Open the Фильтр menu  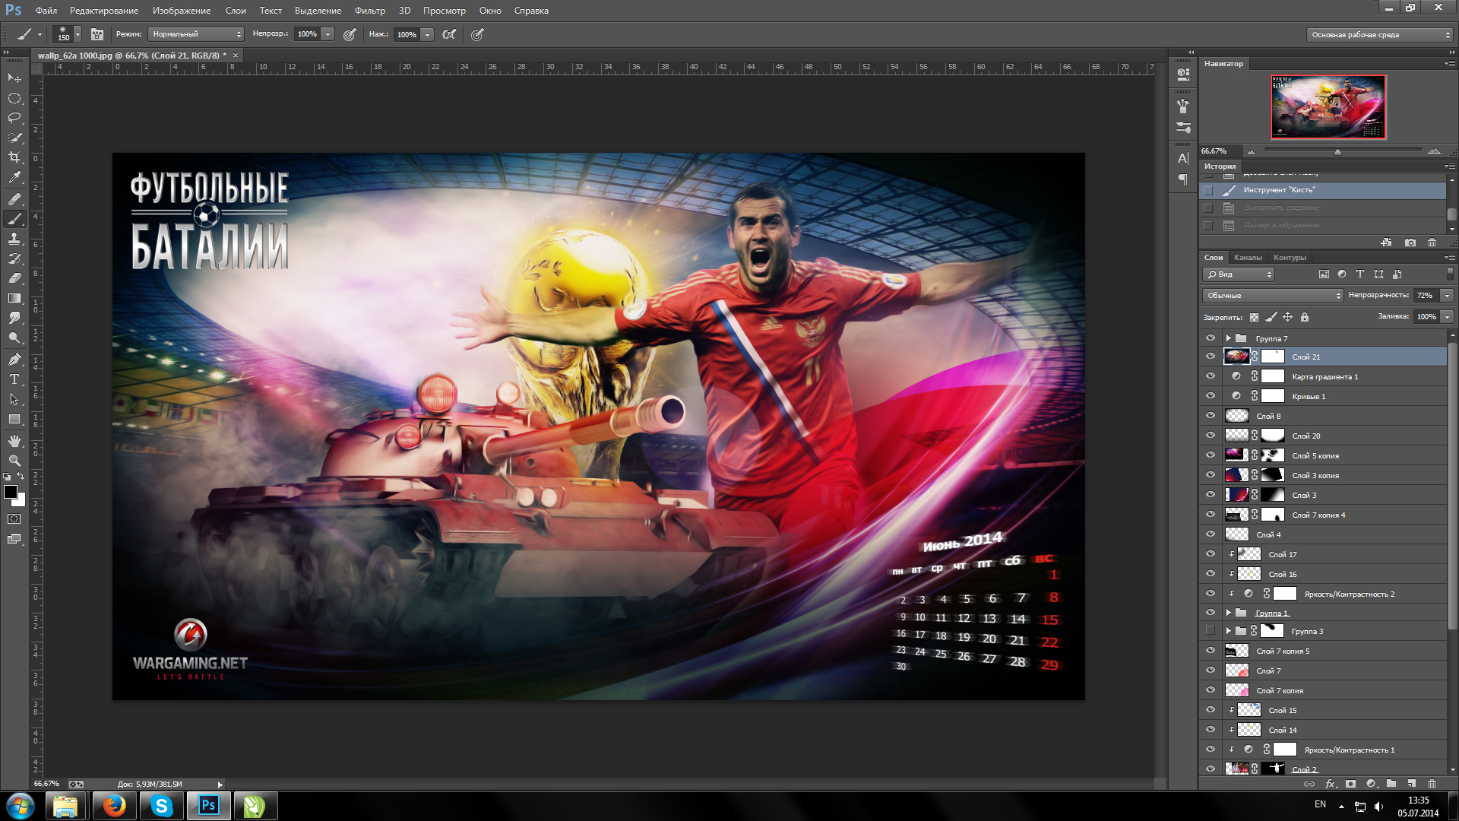tap(369, 11)
